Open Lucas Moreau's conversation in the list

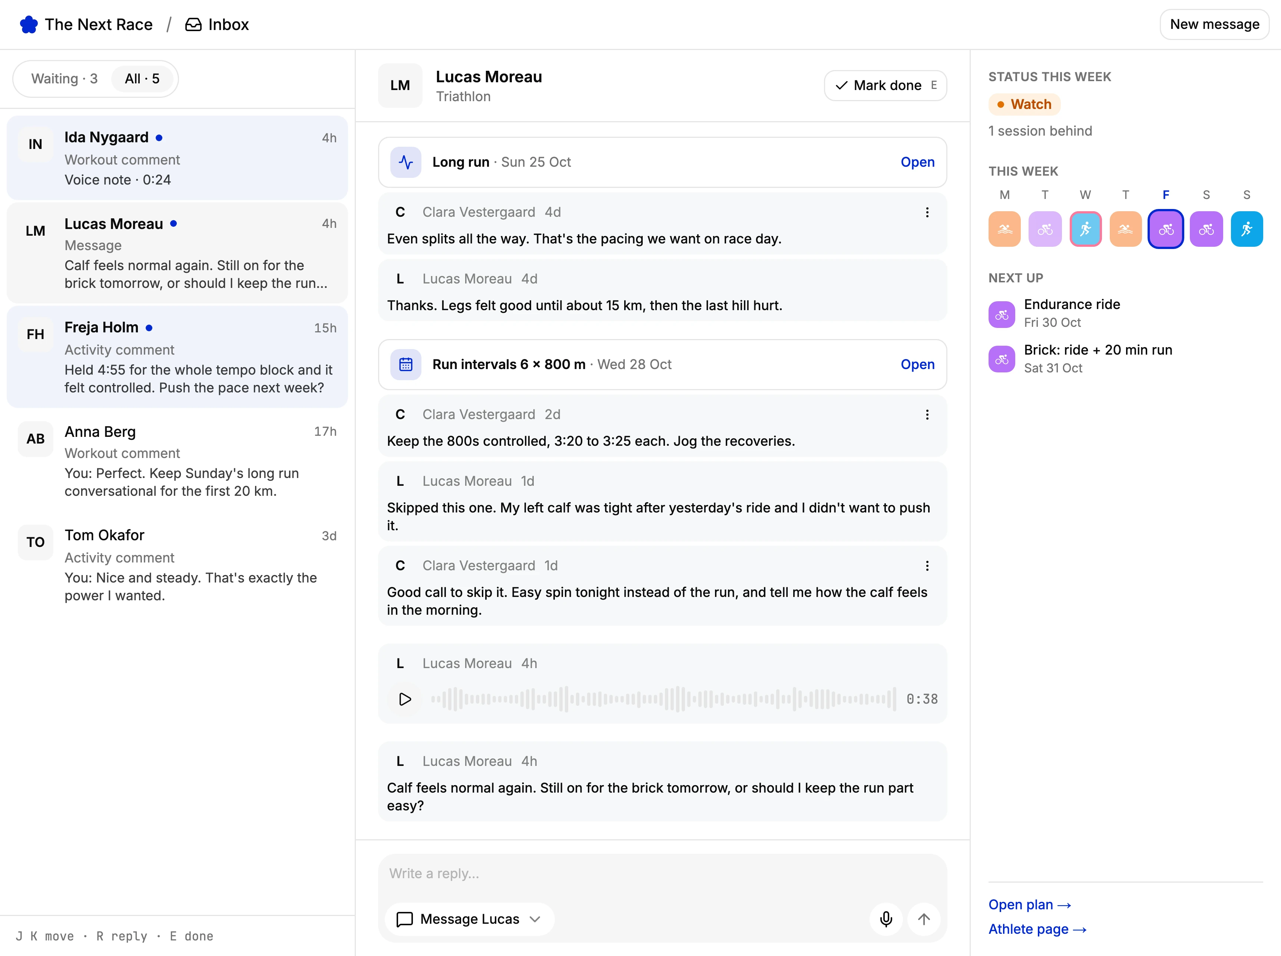pyautogui.click(x=177, y=253)
